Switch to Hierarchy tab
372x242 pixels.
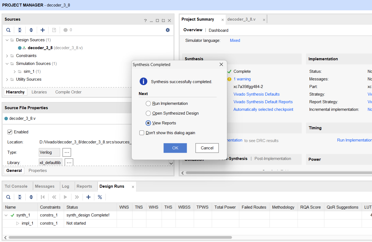15,92
